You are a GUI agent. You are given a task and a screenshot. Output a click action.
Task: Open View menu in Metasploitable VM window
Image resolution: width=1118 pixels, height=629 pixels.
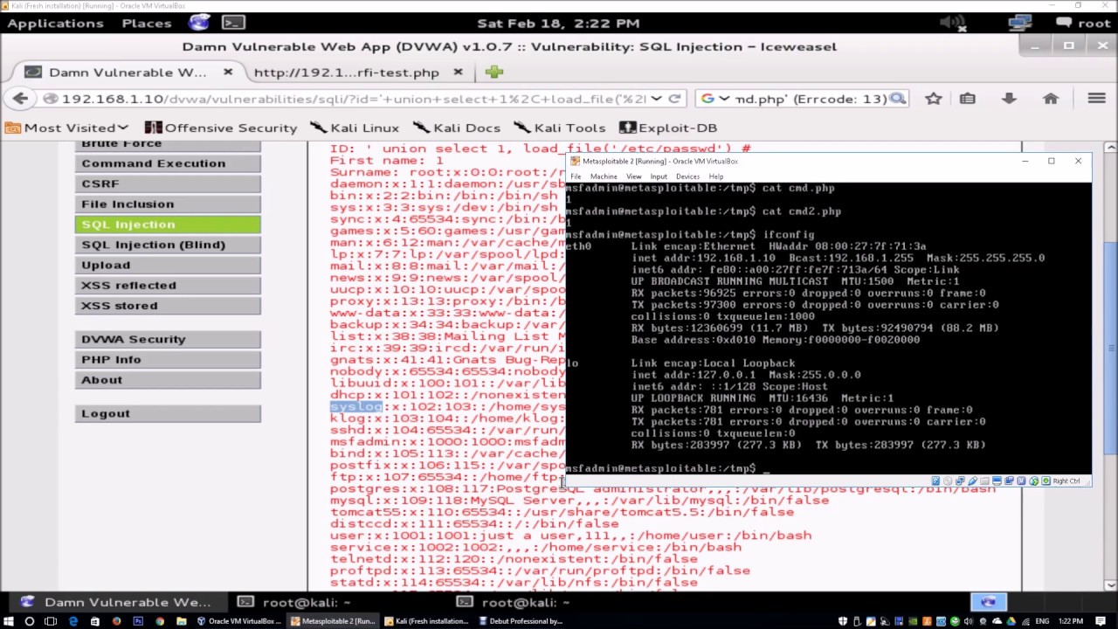(x=633, y=176)
